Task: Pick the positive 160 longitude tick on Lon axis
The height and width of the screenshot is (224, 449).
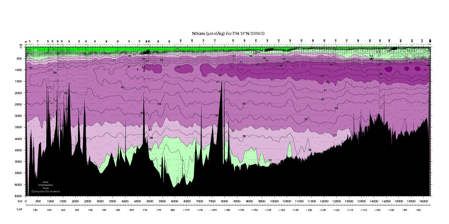Action: click(x=117, y=210)
